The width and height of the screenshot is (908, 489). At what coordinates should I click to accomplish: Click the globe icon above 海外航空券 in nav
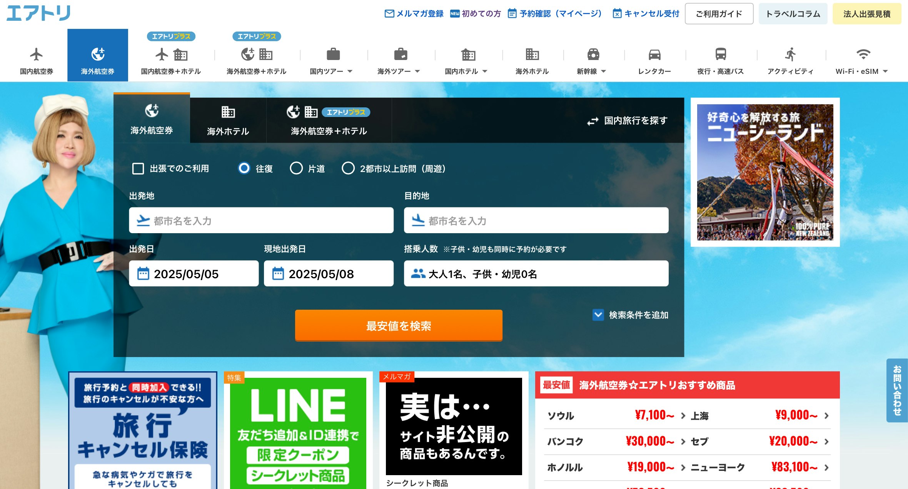tap(98, 54)
